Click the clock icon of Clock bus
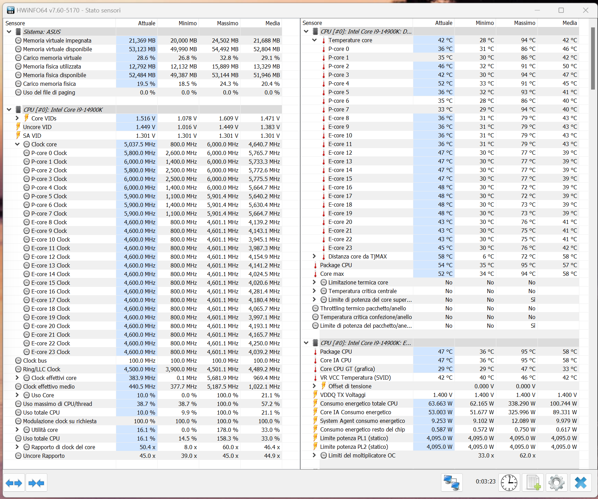This screenshot has height=499, width=598. [18, 361]
